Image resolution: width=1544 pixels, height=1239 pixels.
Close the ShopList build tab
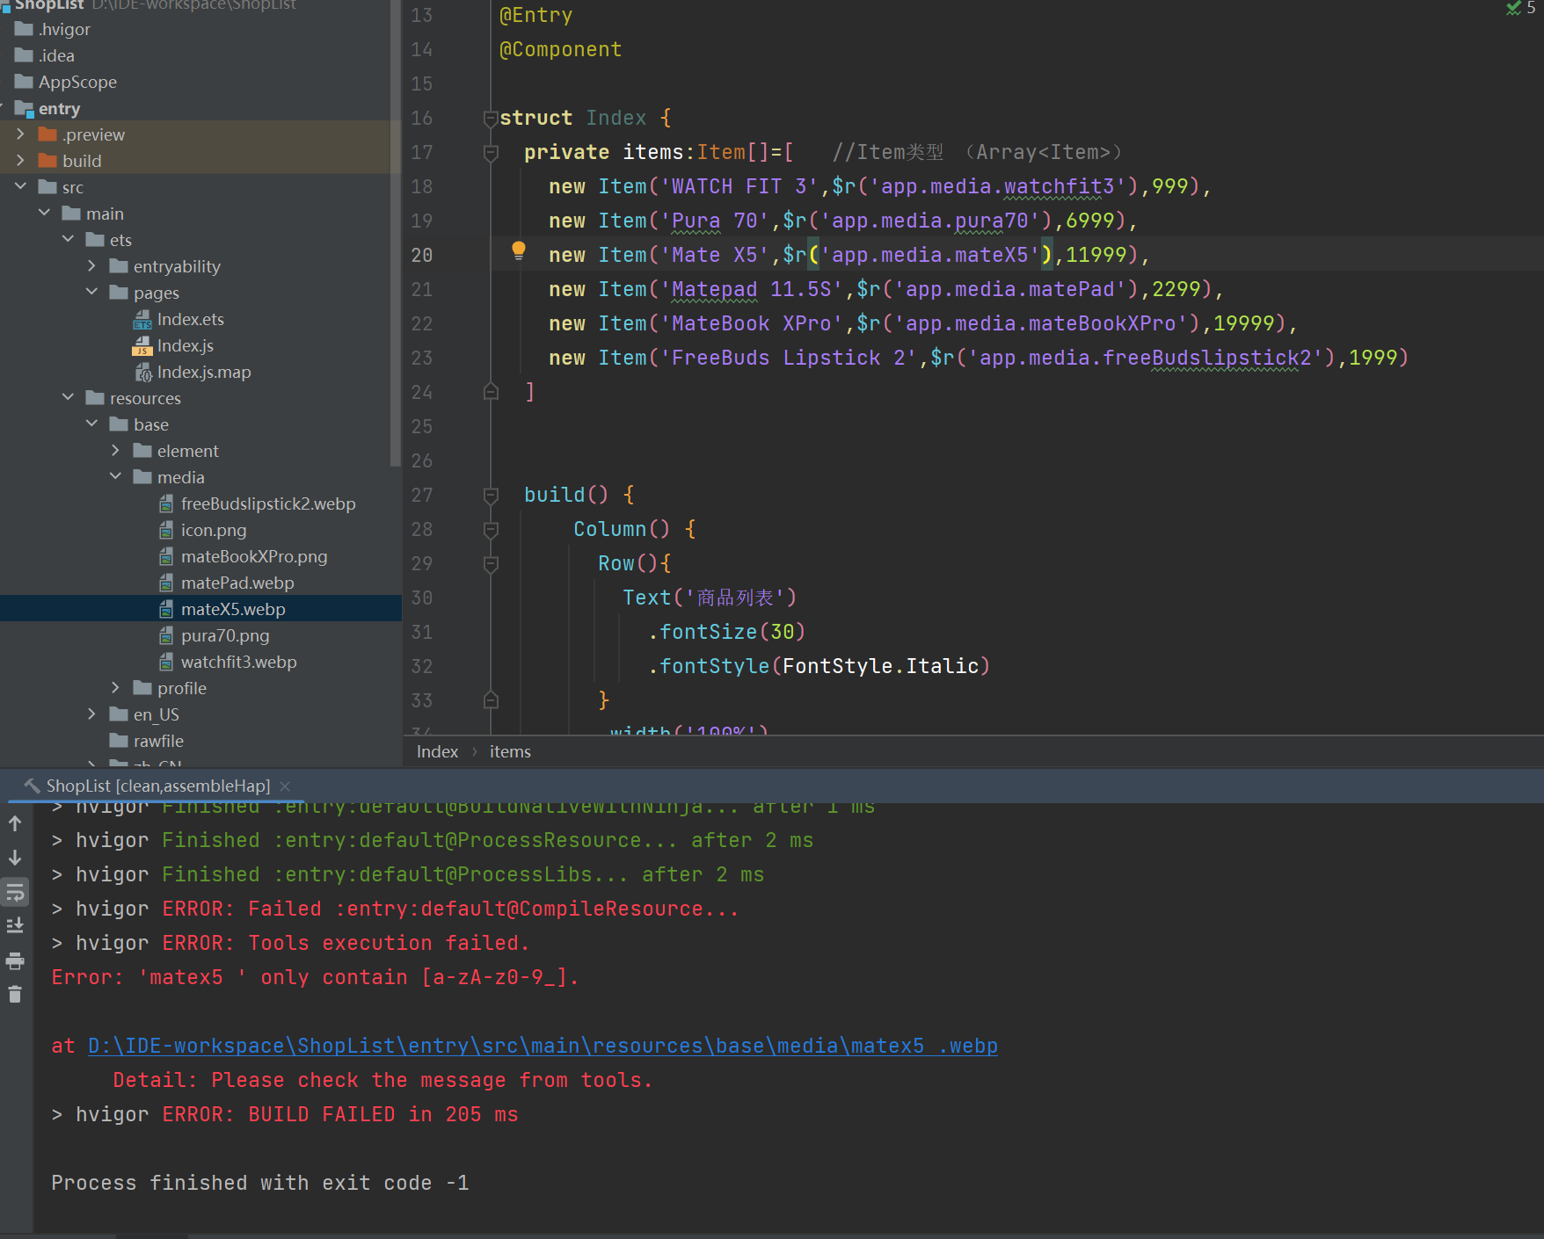click(285, 786)
